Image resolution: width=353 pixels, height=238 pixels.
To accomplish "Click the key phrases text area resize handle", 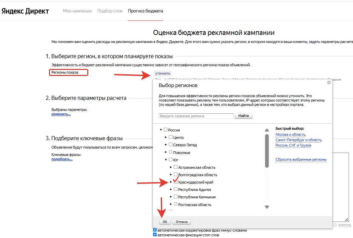I will [x=347, y=220].
